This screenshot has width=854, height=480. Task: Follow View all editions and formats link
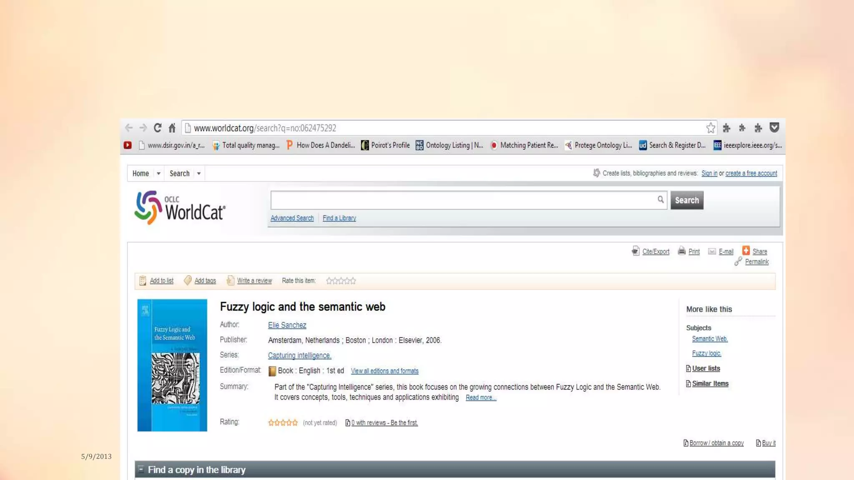[x=384, y=371]
